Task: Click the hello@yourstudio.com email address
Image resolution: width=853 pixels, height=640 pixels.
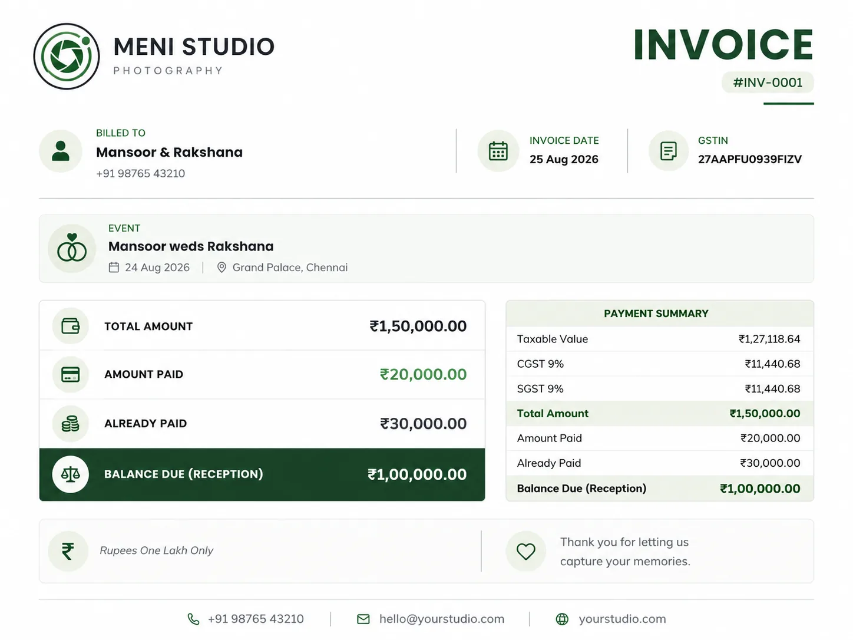Action: pos(442,619)
